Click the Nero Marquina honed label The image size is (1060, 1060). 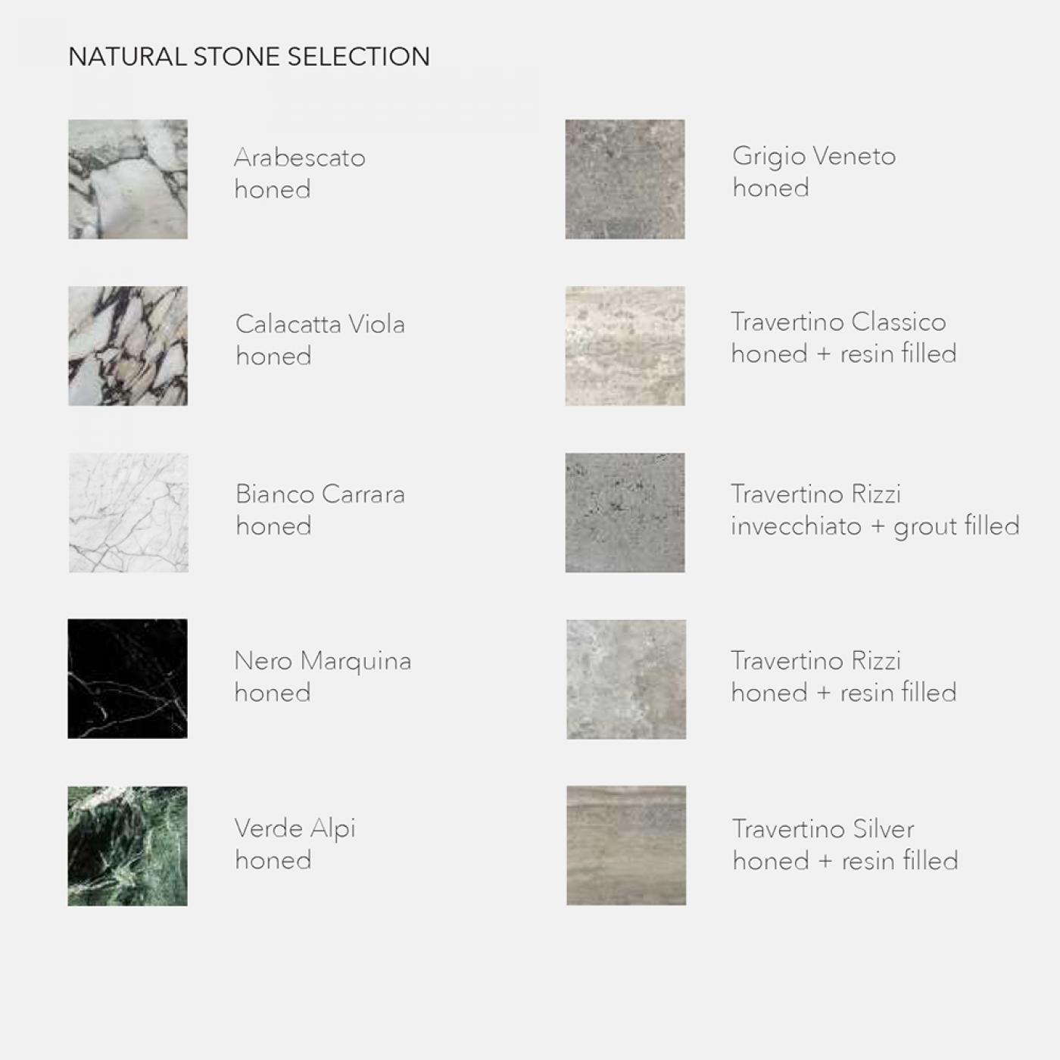(322, 676)
